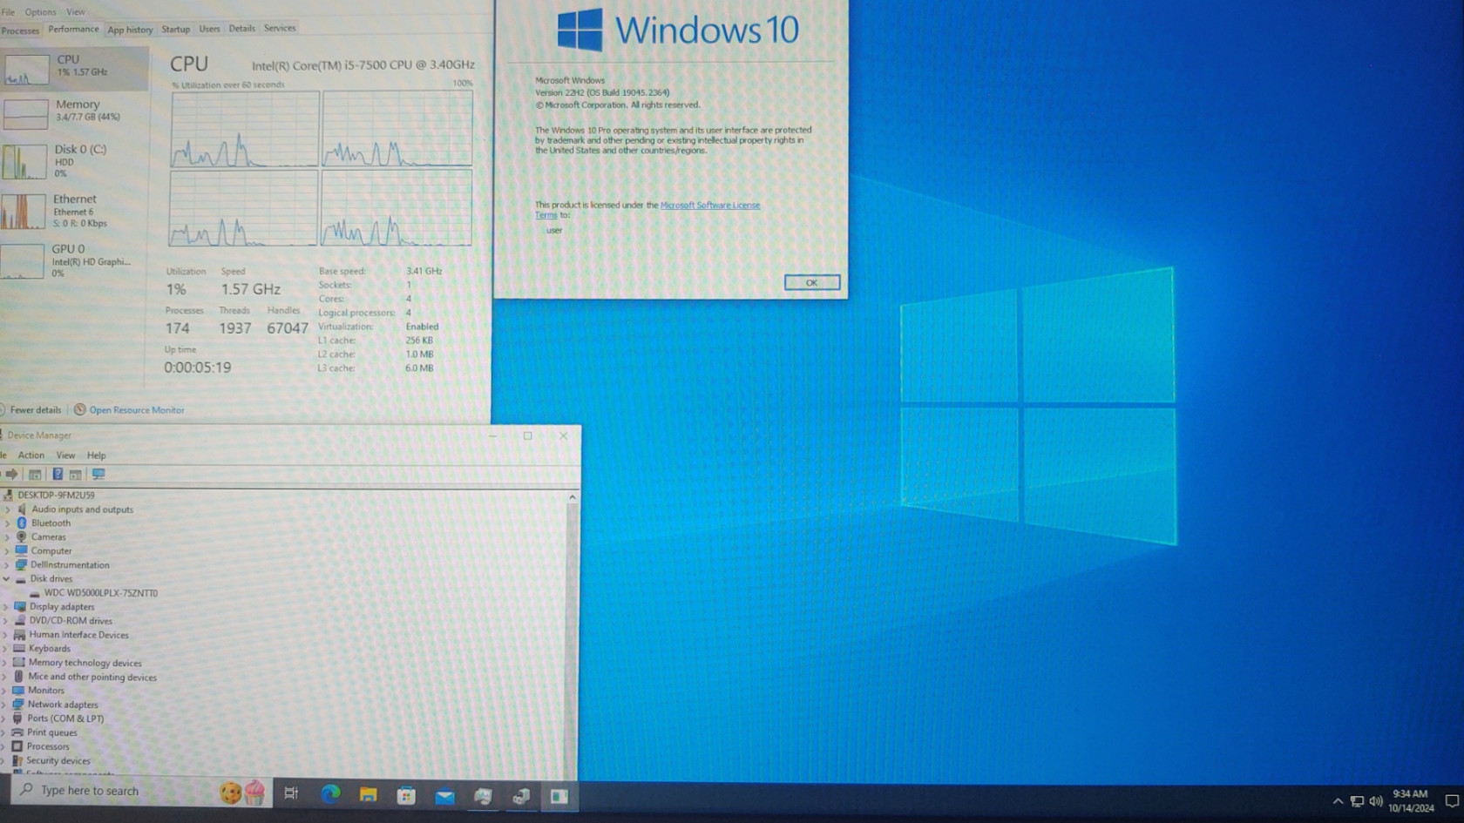Select the Memory graph in the sidebar
Viewport: 1464px width, 823px height.
74,111
